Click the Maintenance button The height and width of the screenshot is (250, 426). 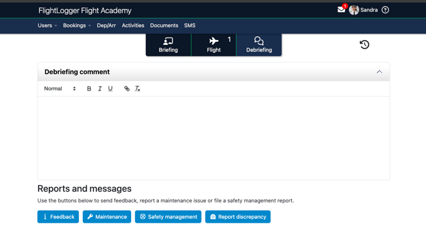point(107,216)
